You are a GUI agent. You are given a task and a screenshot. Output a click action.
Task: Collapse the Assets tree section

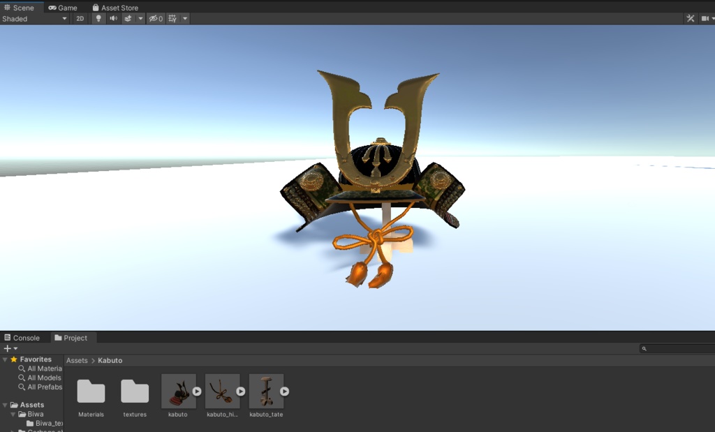click(x=5, y=405)
